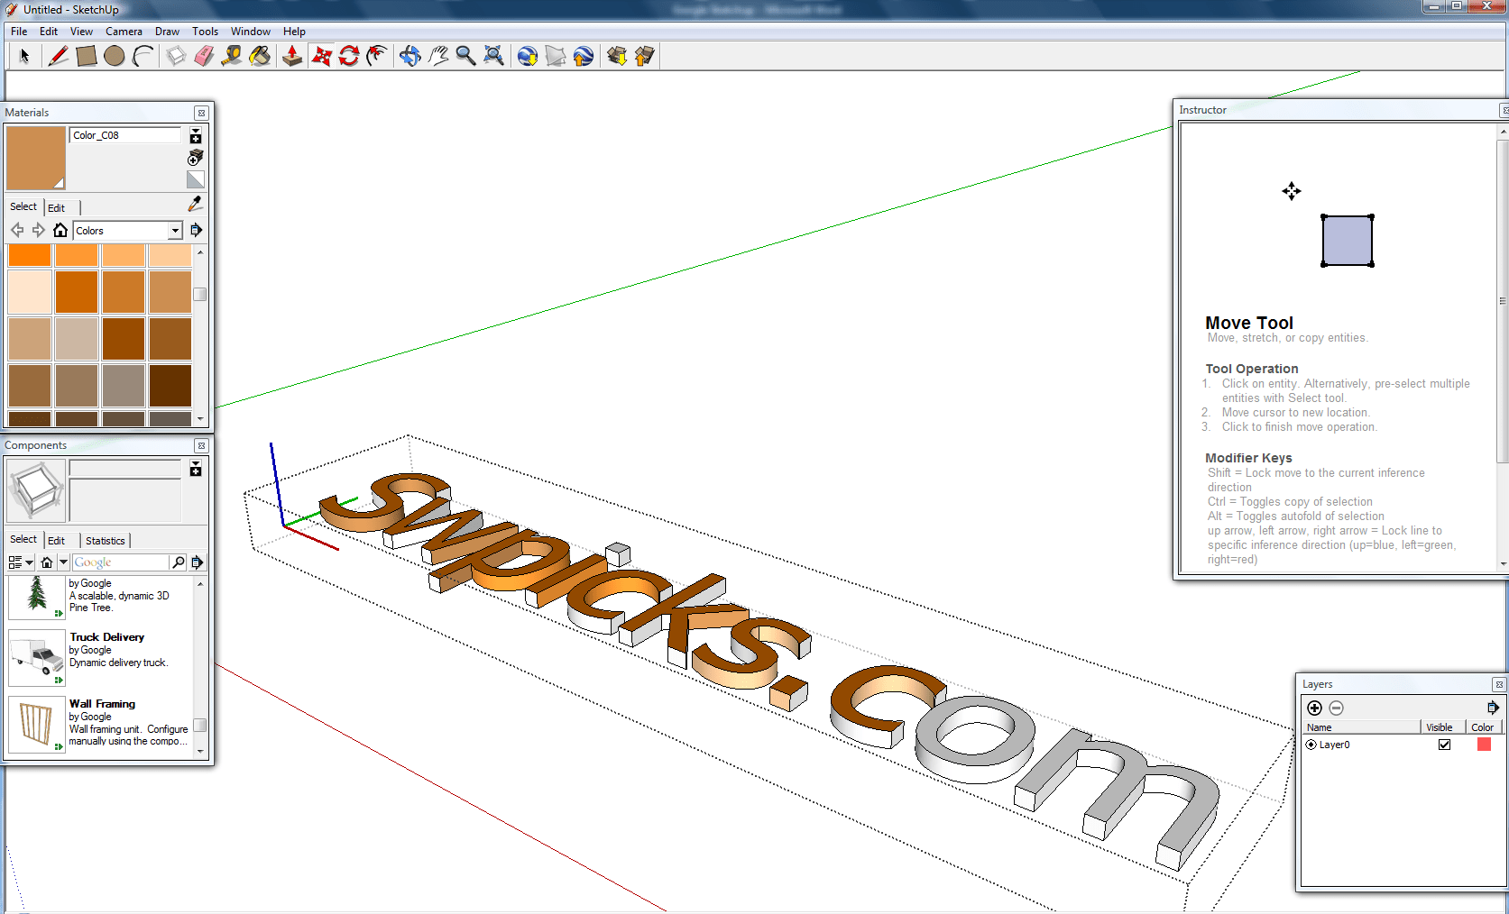This screenshot has height=914, width=1509.
Task: Toggle Layer0 visibility checkbox
Action: (1444, 745)
